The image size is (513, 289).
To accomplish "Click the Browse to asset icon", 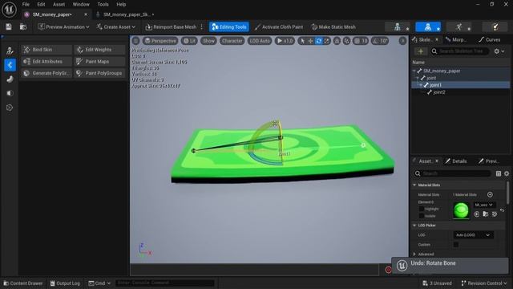I will (x=23, y=26).
